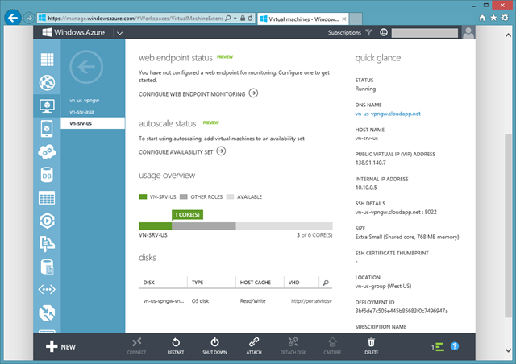Select the vn-us-vpngw-vn... disk row
This screenshot has height=364, width=516.
click(235, 301)
